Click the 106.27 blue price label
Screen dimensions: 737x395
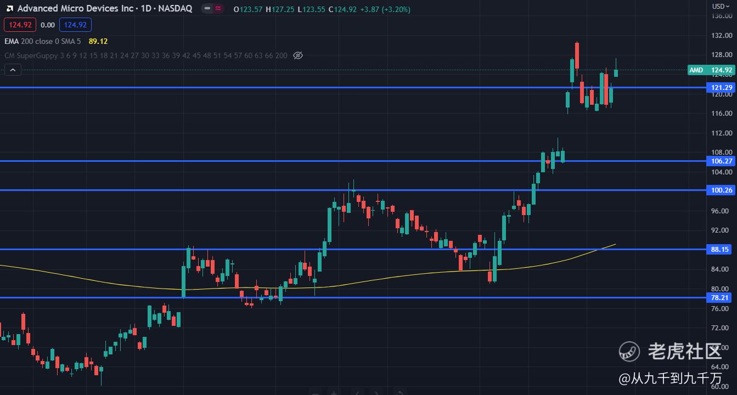coord(721,161)
